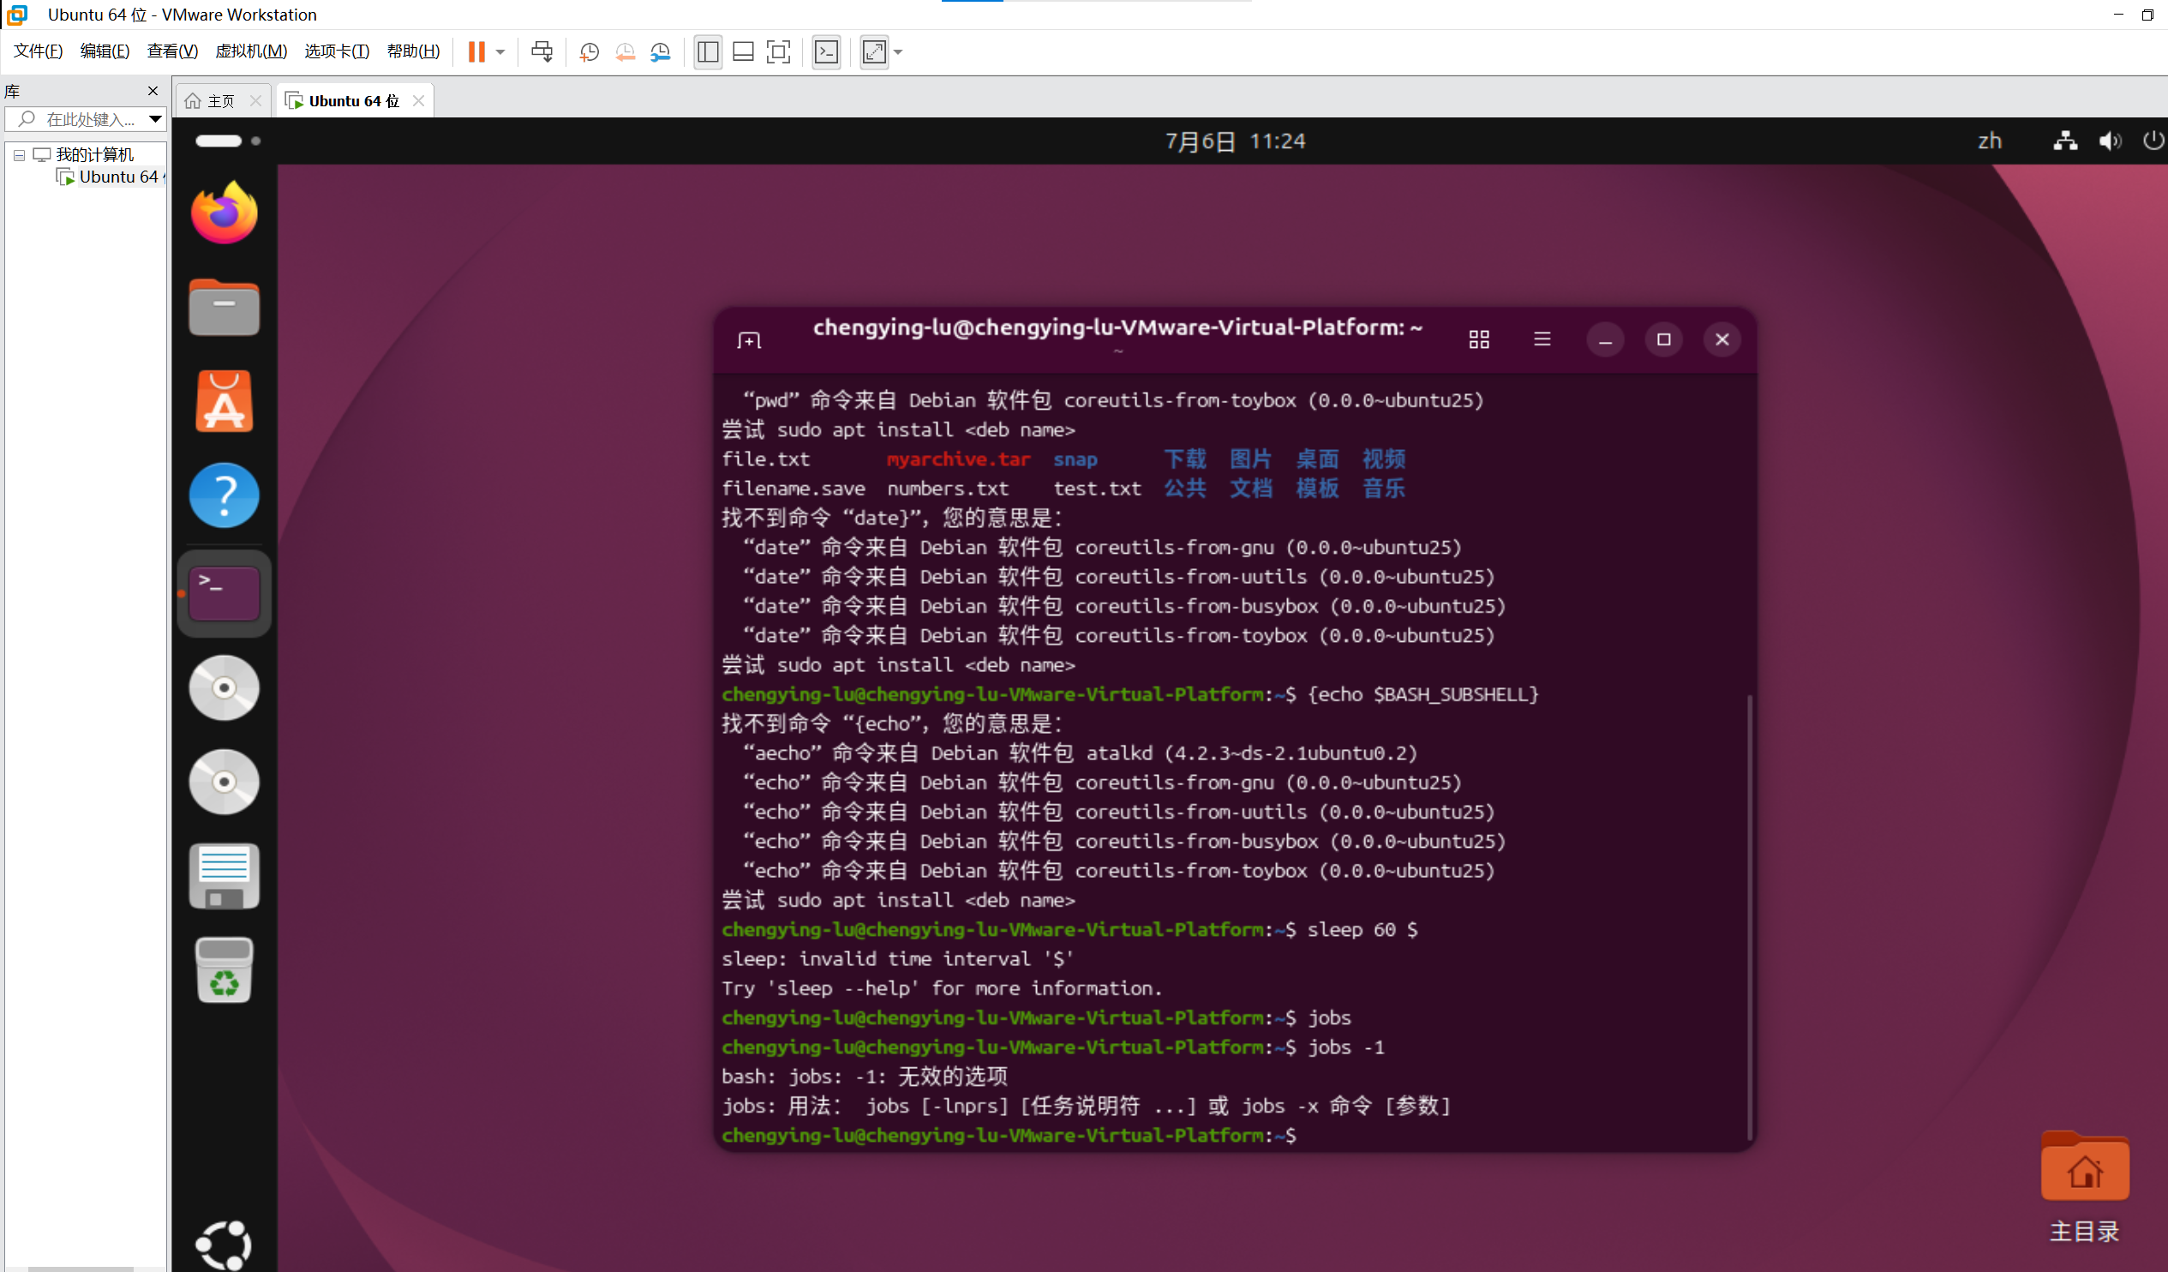
Task: Click the terminal window title text
Action: [1117, 328]
